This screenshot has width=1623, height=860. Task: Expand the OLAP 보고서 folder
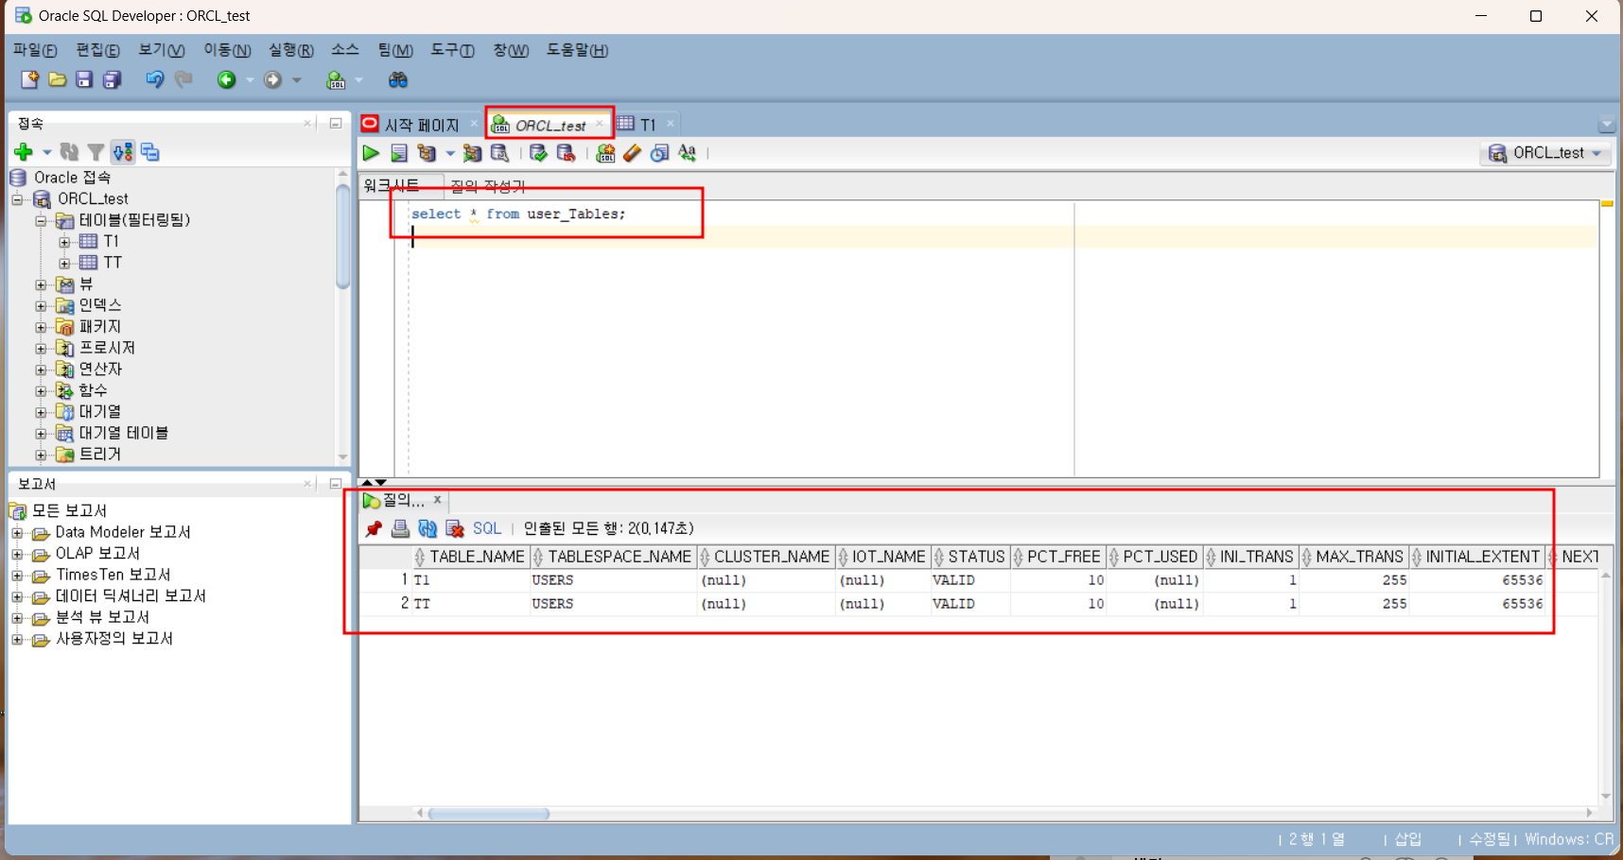point(17,554)
